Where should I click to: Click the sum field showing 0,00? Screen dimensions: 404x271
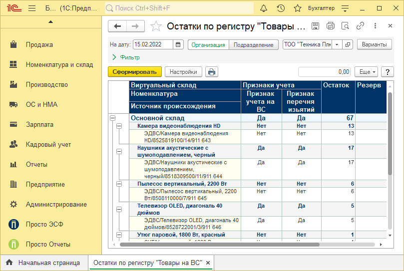point(325,72)
